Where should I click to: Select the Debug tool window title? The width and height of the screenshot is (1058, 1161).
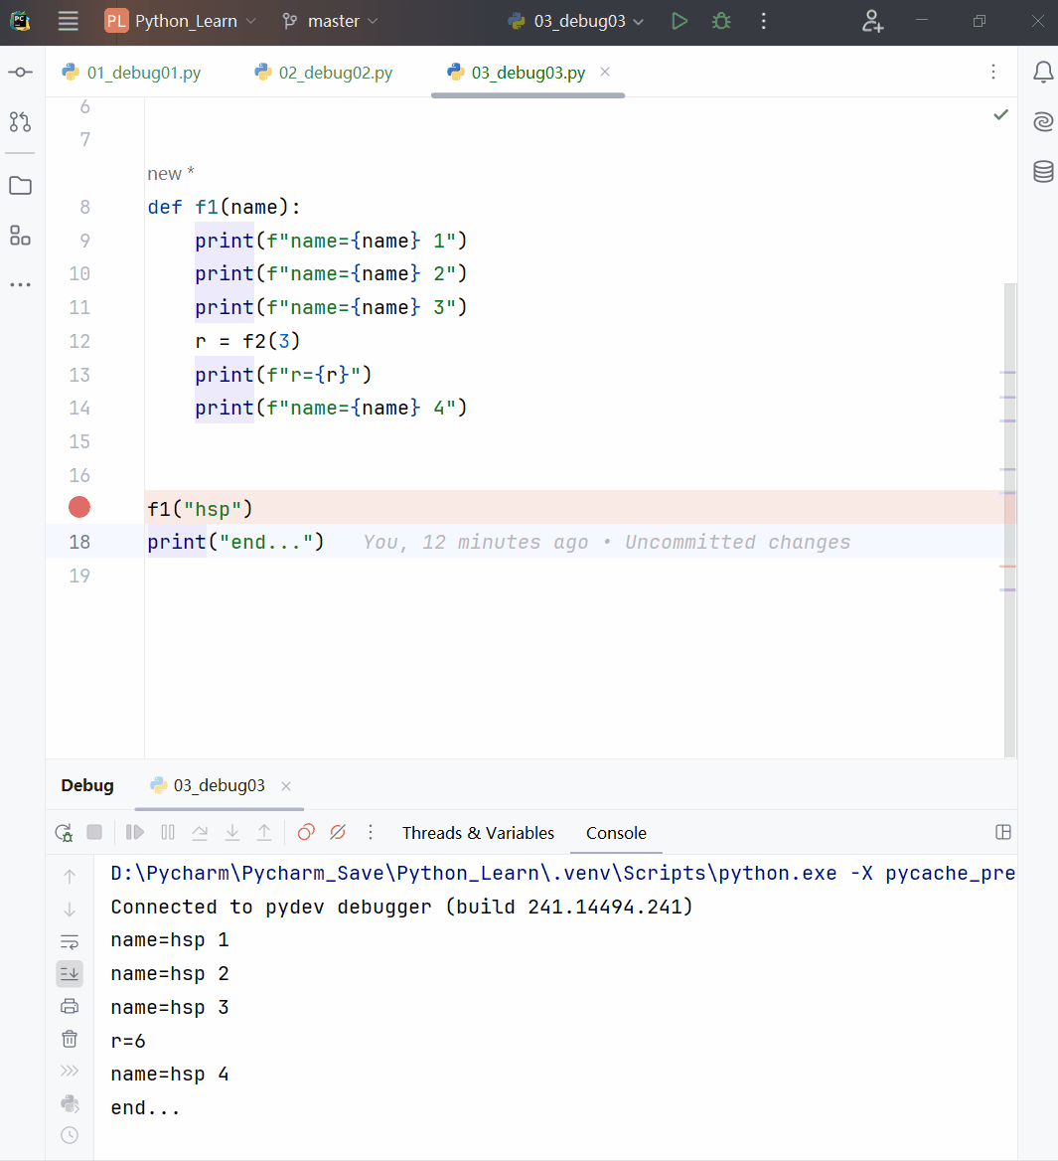(87, 785)
